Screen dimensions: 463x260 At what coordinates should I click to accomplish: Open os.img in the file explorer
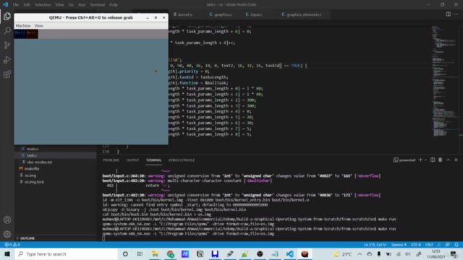(30, 175)
